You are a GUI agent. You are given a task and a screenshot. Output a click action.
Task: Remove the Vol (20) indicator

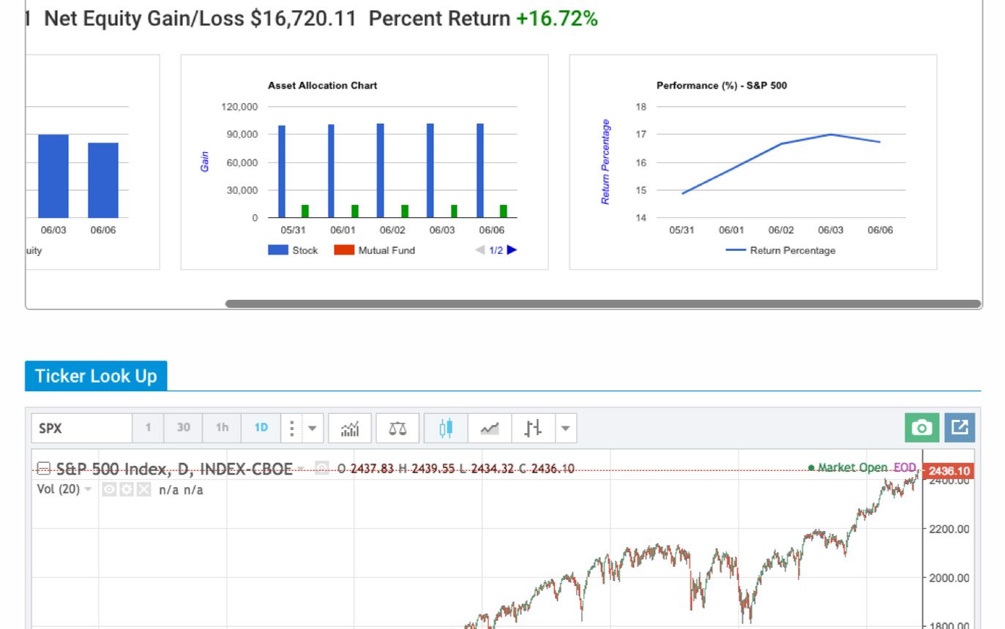[x=143, y=489]
